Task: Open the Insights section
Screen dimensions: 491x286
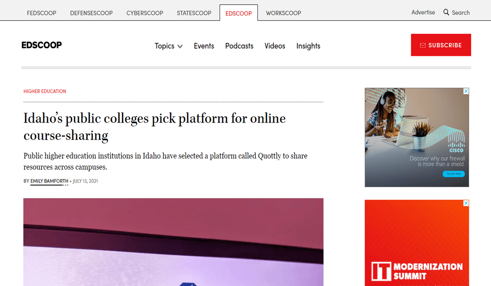Action: point(308,46)
